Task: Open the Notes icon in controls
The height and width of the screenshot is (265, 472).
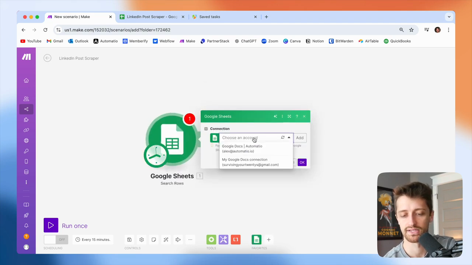Action: click(x=154, y=240)
